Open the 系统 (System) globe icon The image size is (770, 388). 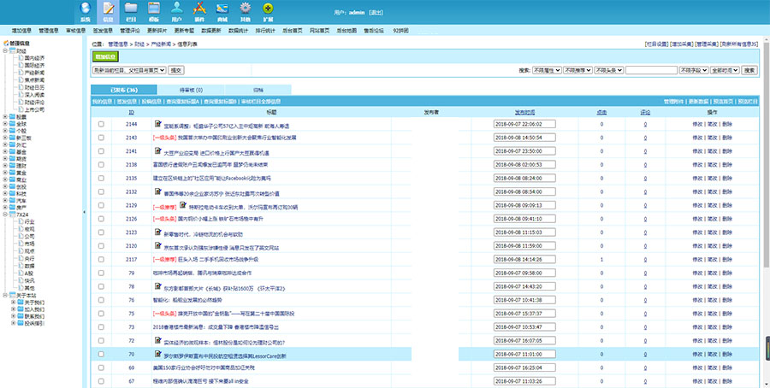(x=86, y=9)
